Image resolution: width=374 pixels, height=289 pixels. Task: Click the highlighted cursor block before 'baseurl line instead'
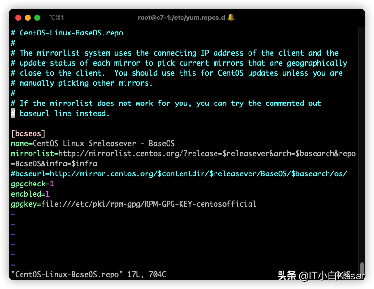tap(13, 114)
